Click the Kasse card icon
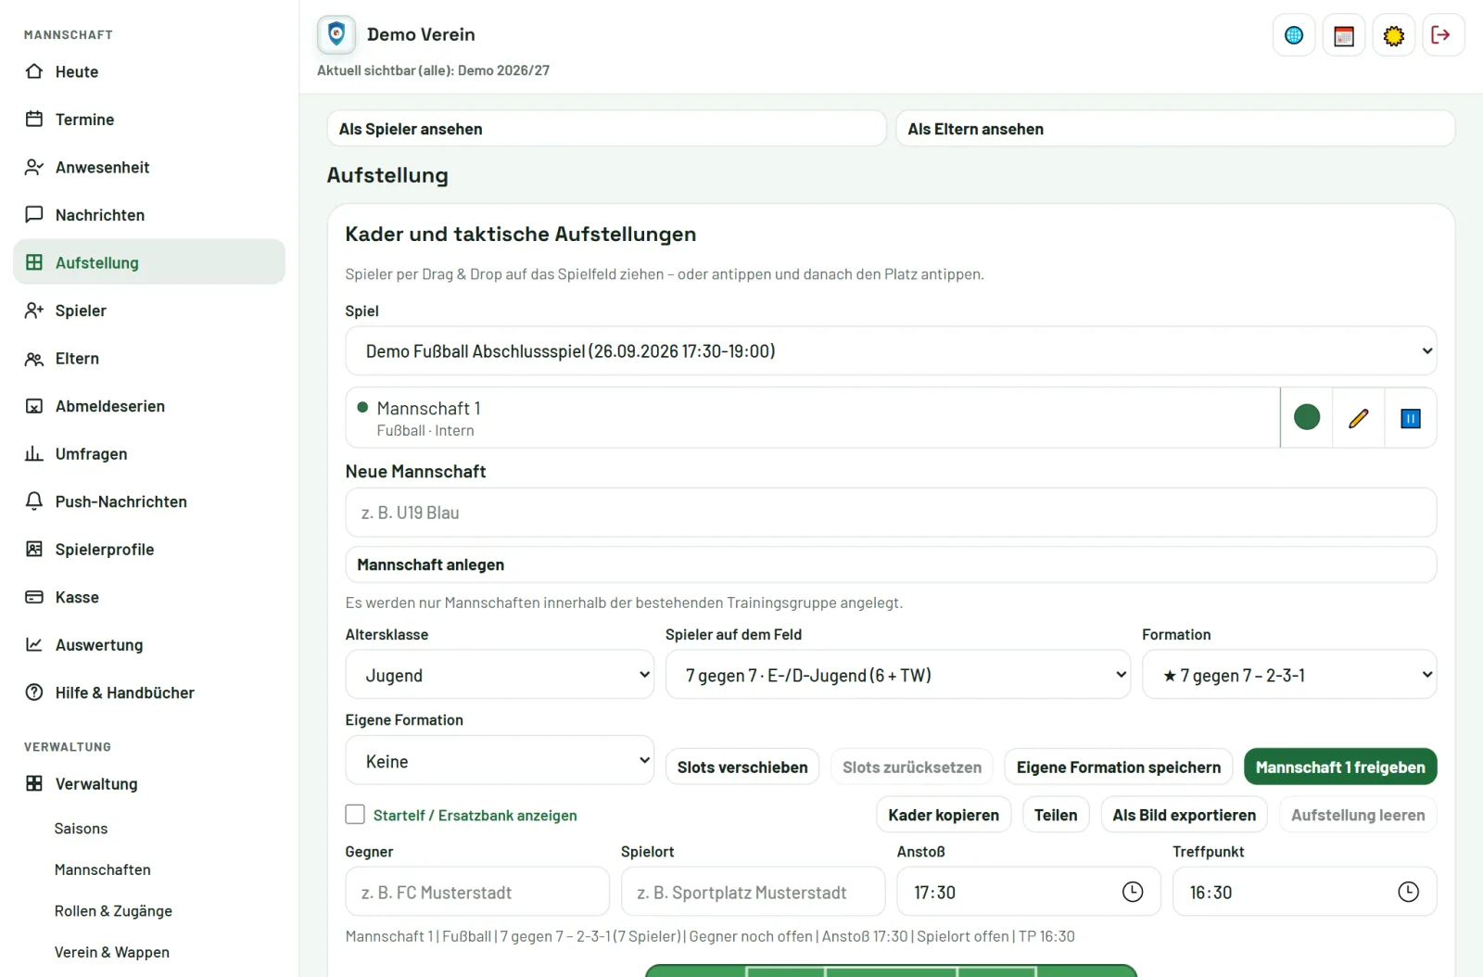The width and height of the screenshot is (1483, 977). (x=34, y=597)
